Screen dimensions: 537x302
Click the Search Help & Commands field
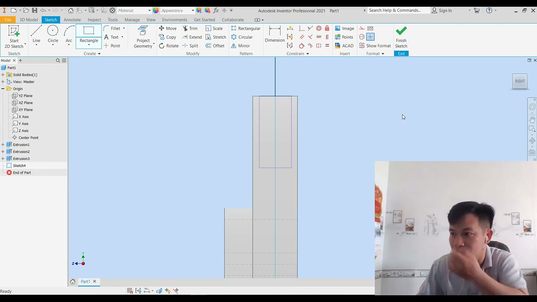[398, 10]
